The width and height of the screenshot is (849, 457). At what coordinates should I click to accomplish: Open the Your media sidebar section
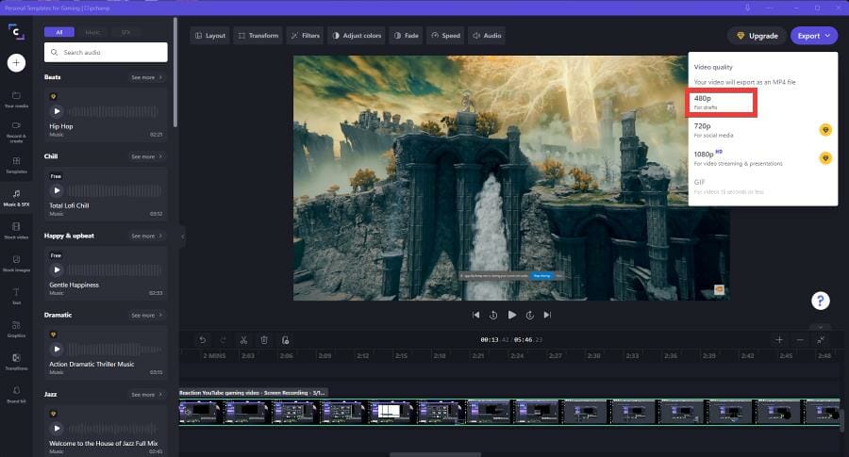pos(16,100)
